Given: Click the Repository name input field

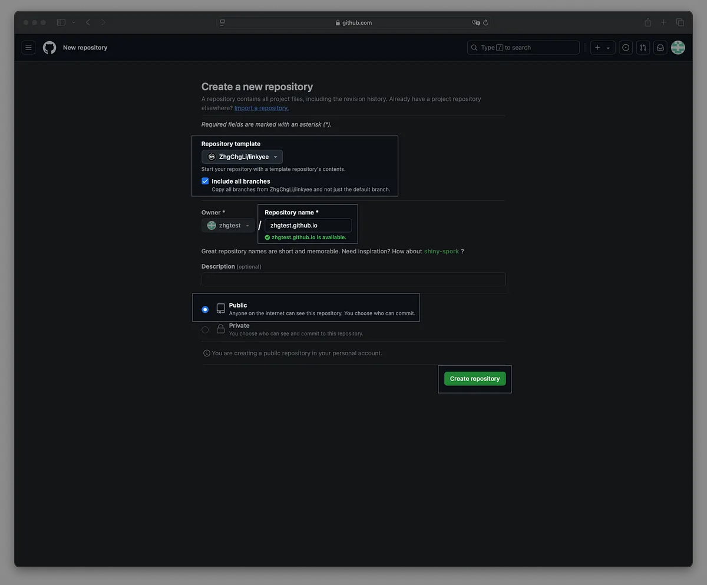Looking at the screenshot, I should (x=308, y=226).
